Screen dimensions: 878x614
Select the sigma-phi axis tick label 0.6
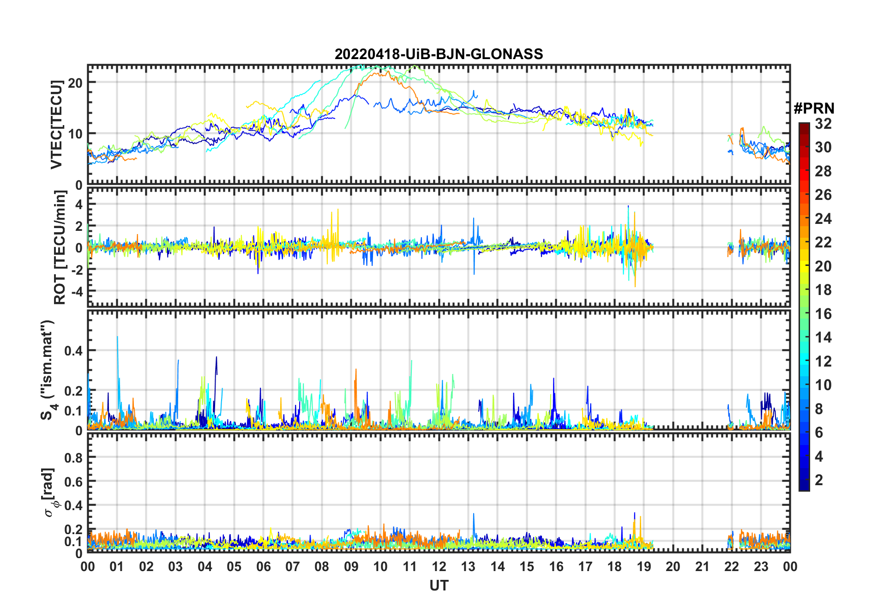[73, 482]
